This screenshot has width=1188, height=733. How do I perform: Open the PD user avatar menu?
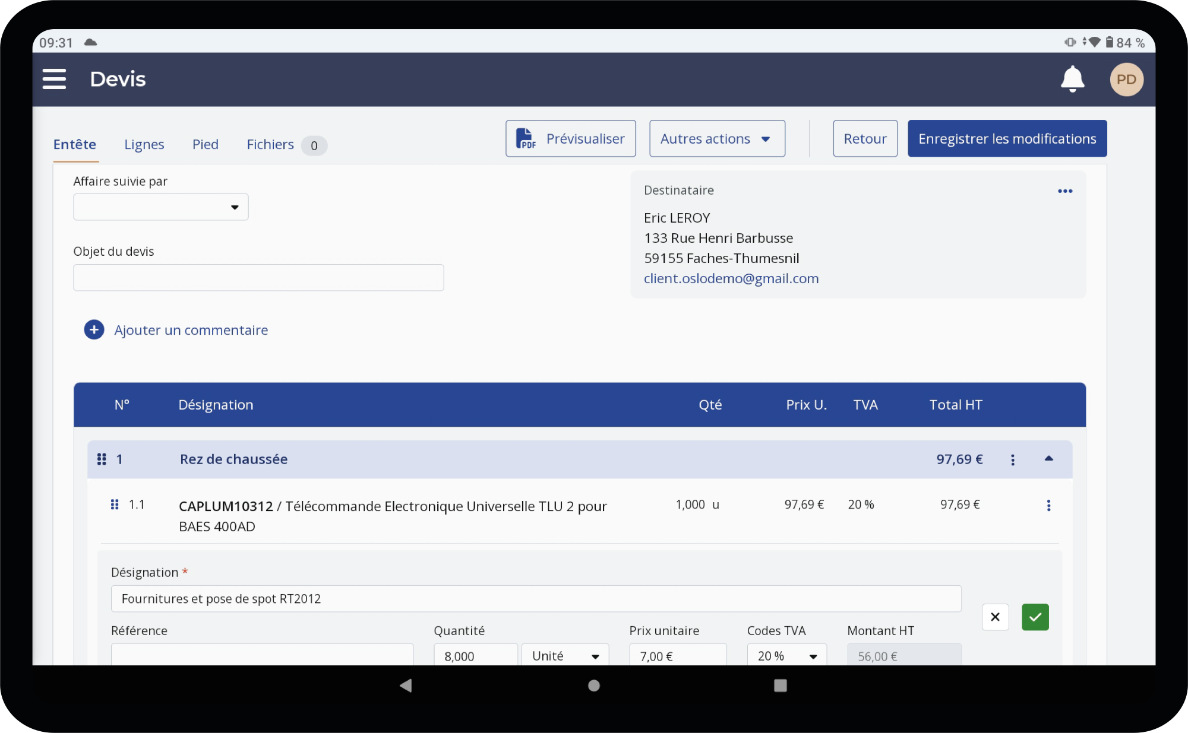click(1126, 80)
